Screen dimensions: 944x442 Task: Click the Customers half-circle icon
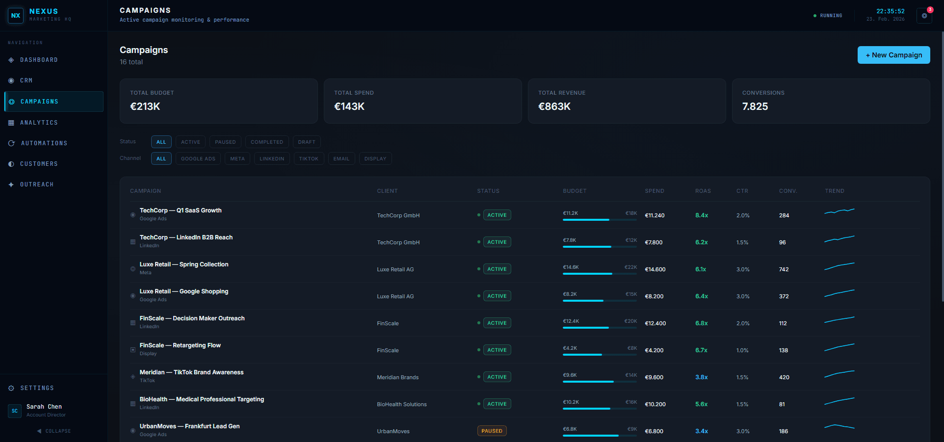pos(11,164)
